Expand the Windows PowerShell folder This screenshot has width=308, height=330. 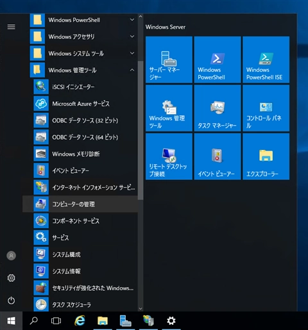[x=80, y=20]
